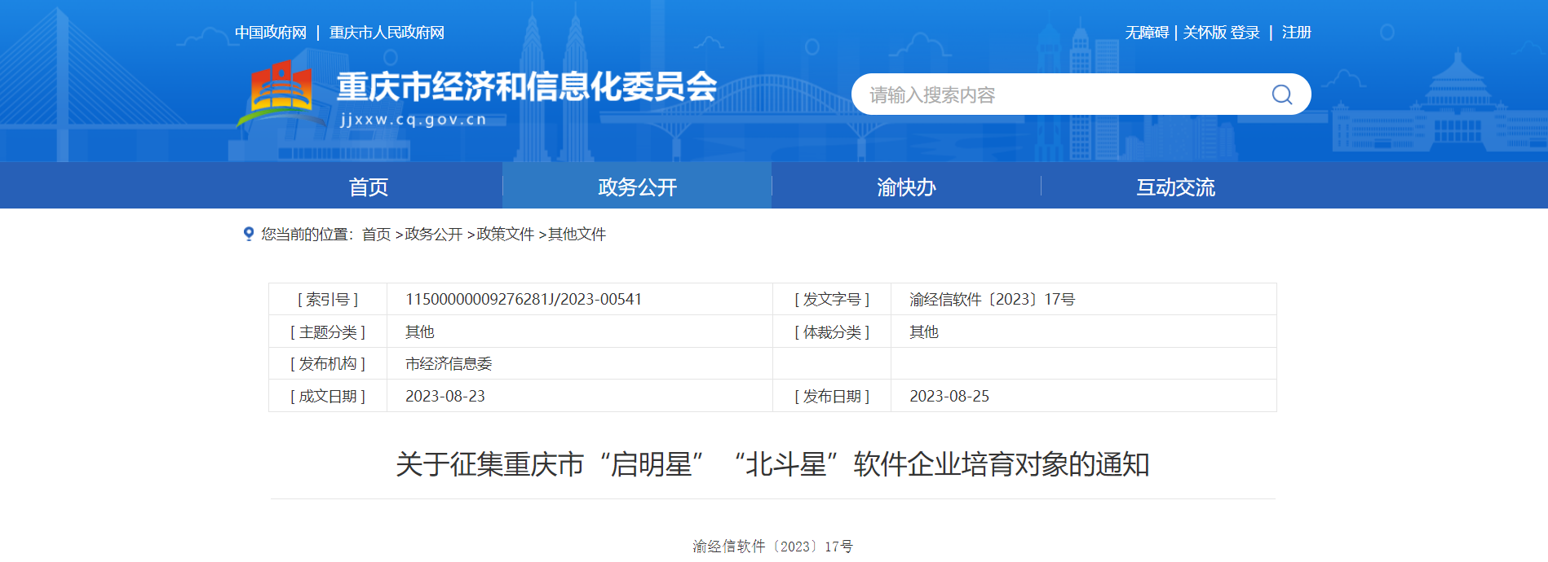Switch to 关怀版 care mode

(x=1204, y=33)
